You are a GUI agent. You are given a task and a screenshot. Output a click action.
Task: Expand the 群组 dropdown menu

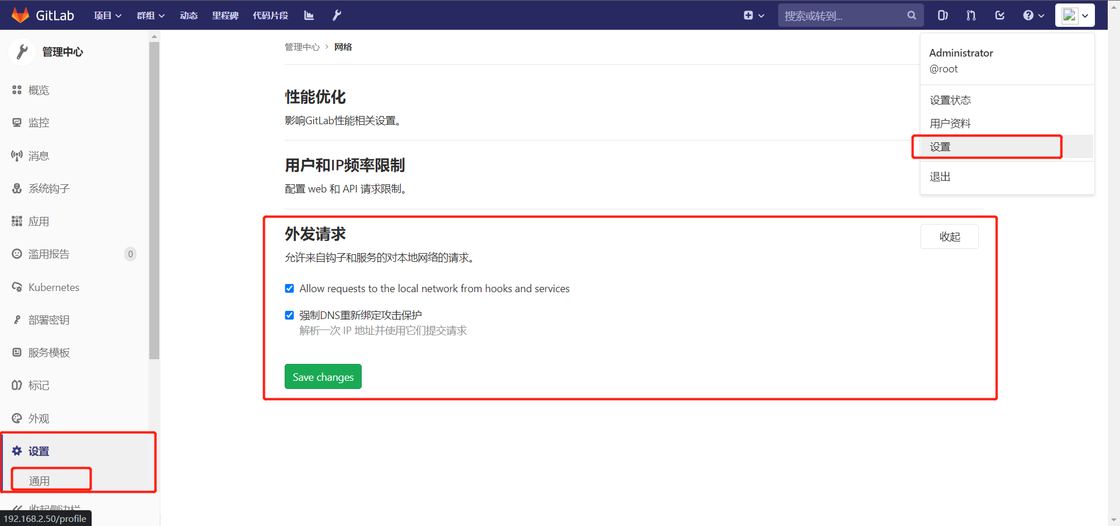click(150, 15)
